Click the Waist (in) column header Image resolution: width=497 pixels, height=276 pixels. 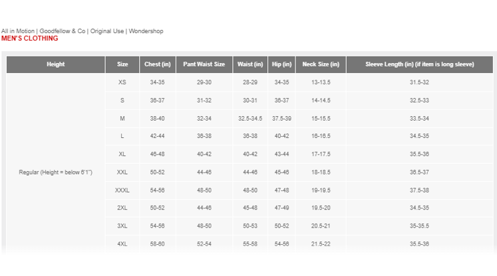[250, 64]
